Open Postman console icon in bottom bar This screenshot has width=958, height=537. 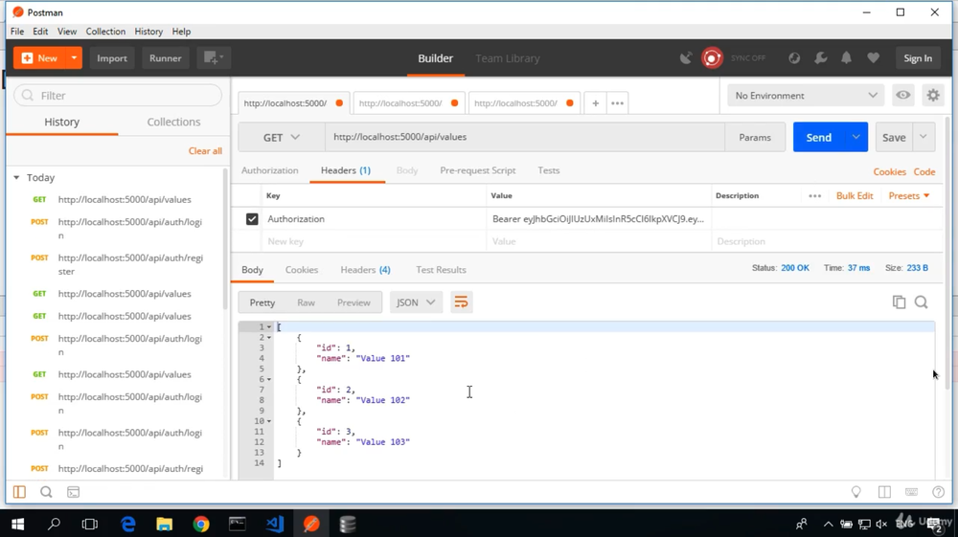click(x=74, y=492)
